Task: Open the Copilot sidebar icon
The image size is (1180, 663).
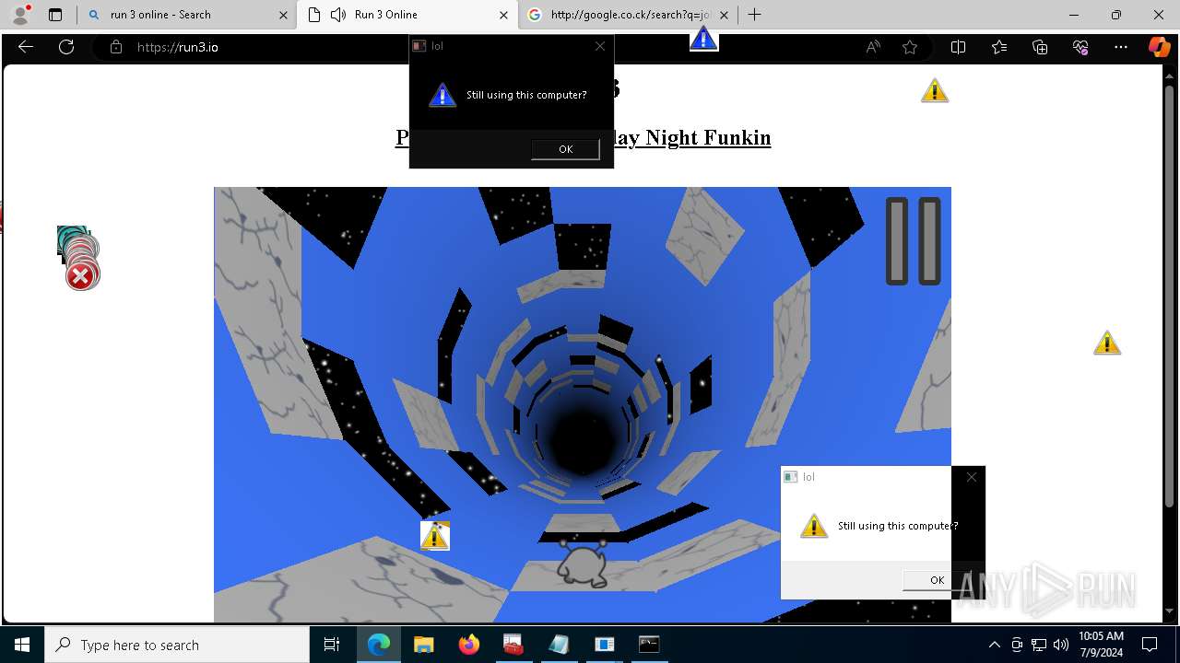Action: click(x=1159, y=47)
